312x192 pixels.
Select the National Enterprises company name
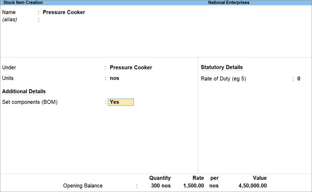coord(229,2)
